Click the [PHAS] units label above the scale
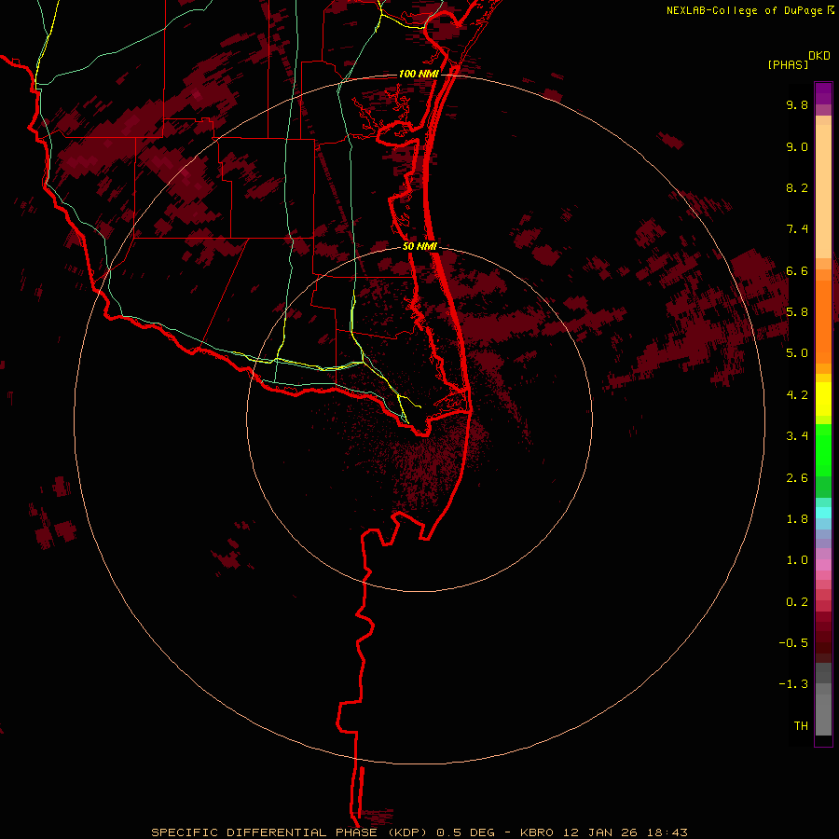This screenshot has height=839, width=839. [x=788, y=65]
